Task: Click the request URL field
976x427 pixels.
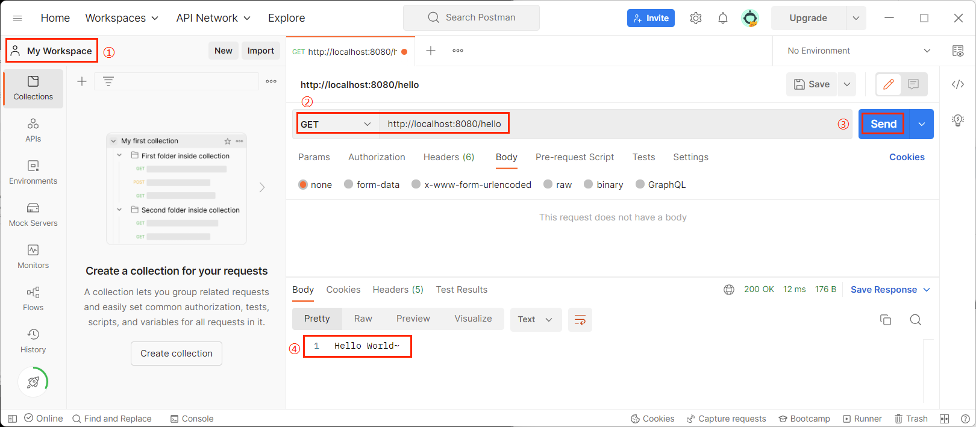Action: click(615, 124)
